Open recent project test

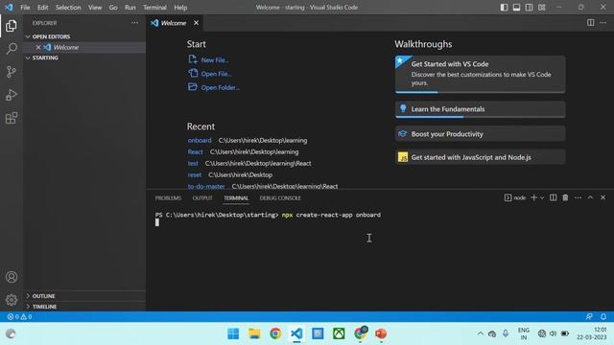(x=193, y=164)
